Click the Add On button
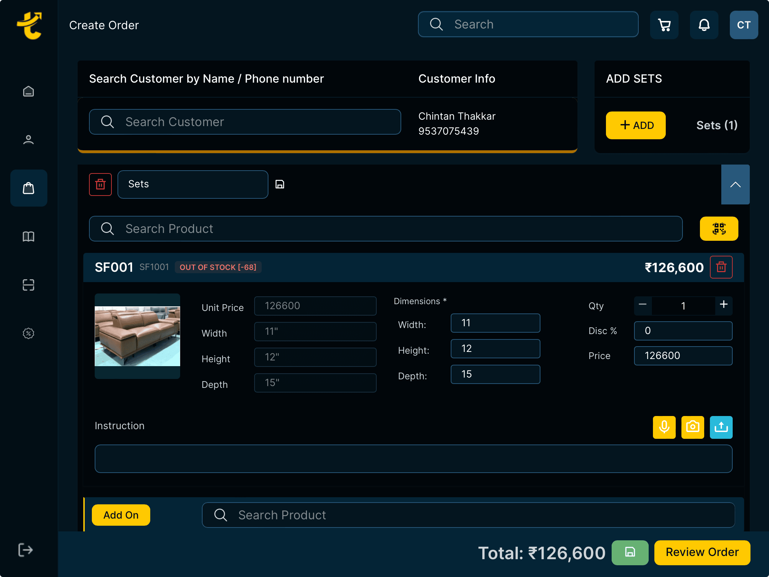 tap(121, 515)
